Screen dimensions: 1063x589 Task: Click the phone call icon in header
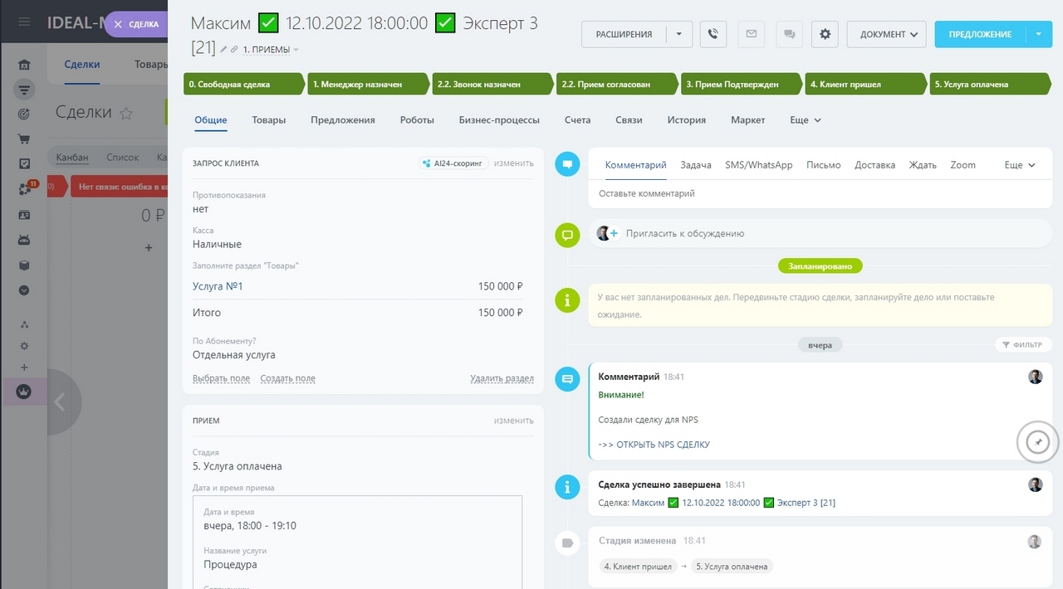[x=713, y=34]
